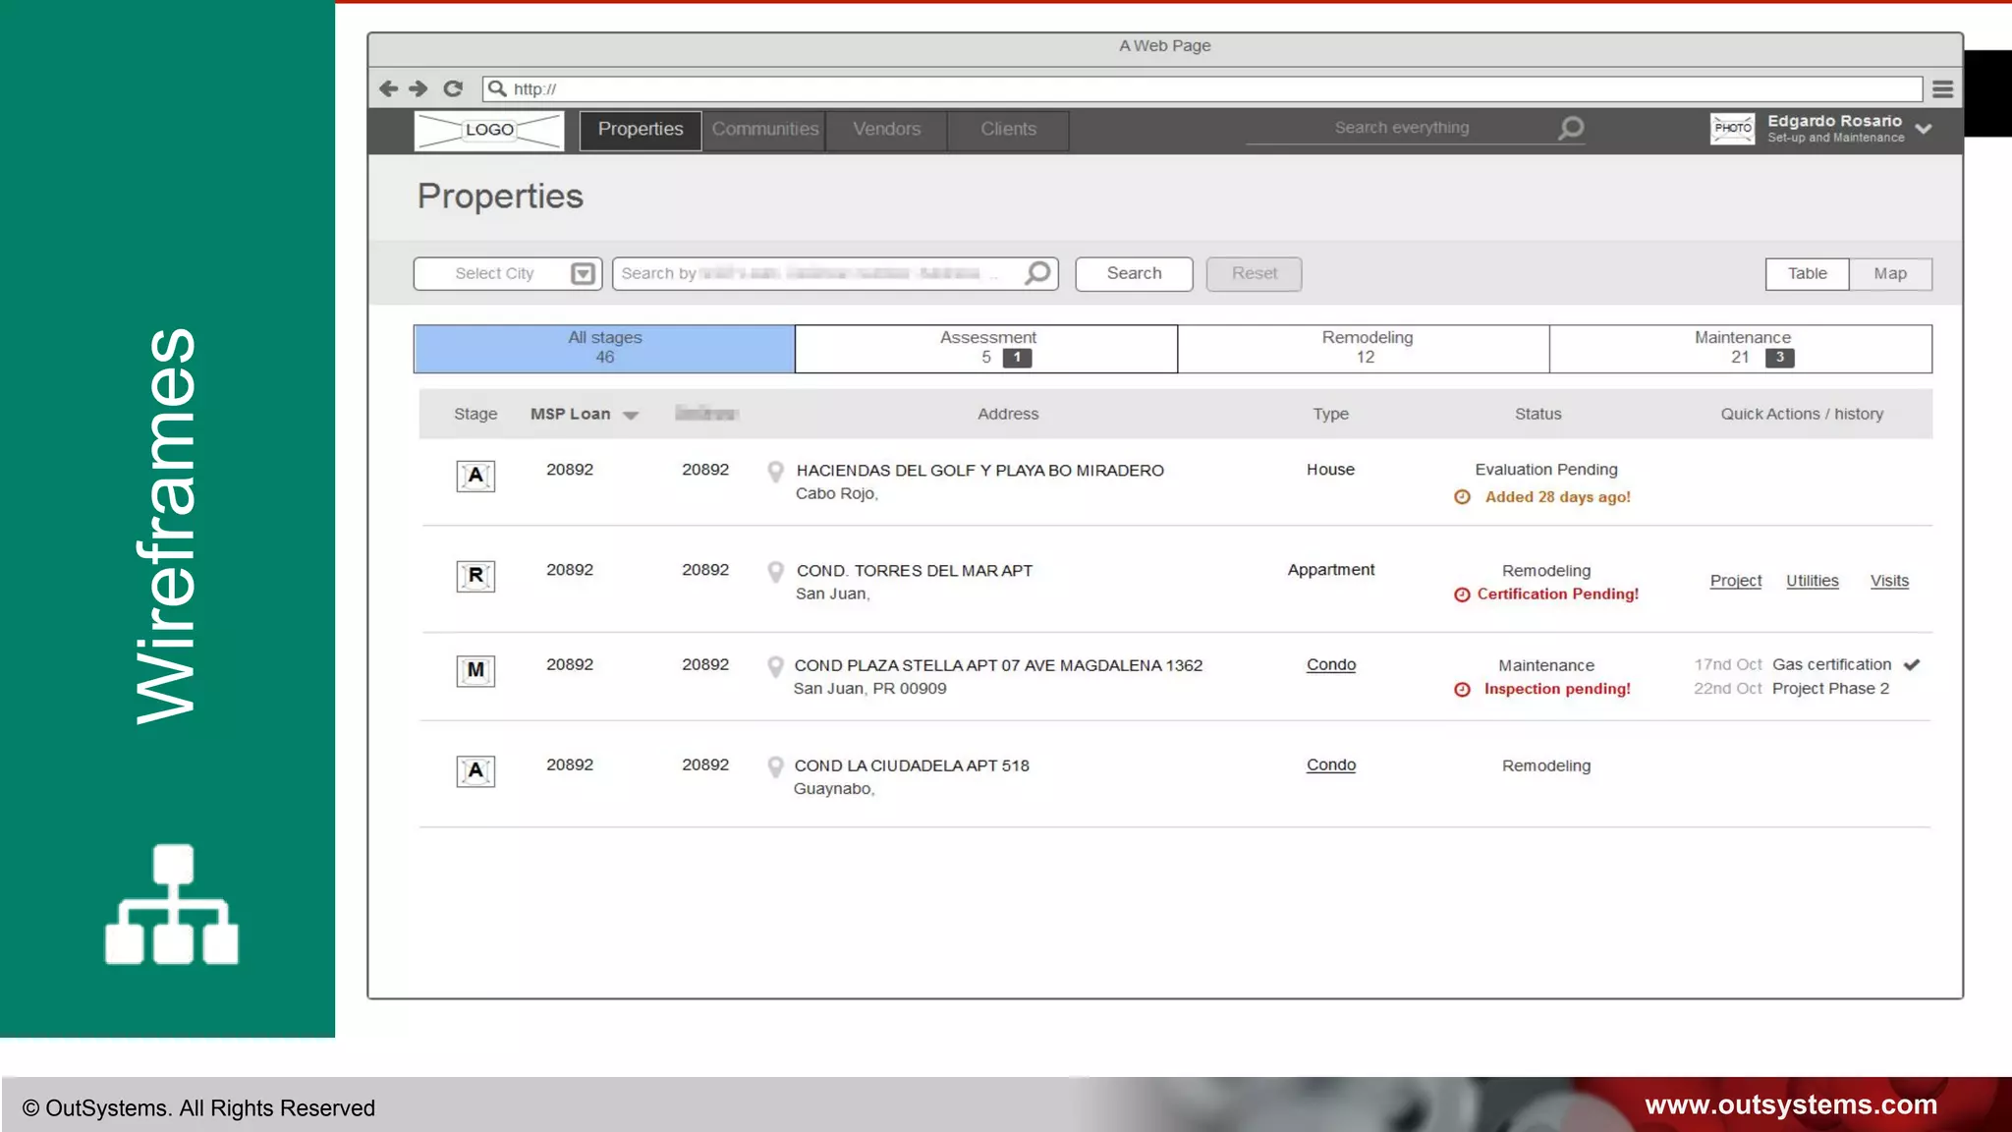The image size is (2012, 1132).
Task: Open the Utilities quick action link
Action: tap(1812, 581)
